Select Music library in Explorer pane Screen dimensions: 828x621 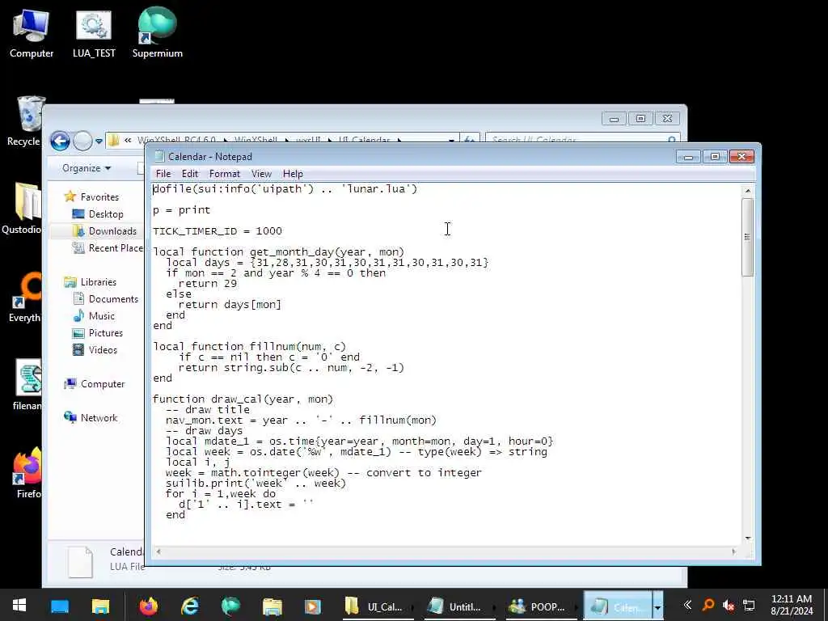pyautogui.click(x=101, y=316)
